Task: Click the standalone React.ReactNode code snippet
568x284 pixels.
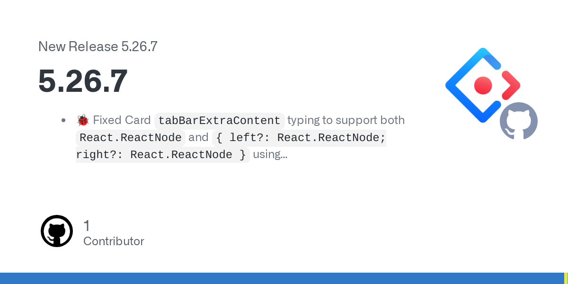Action: tap(131, 138)
